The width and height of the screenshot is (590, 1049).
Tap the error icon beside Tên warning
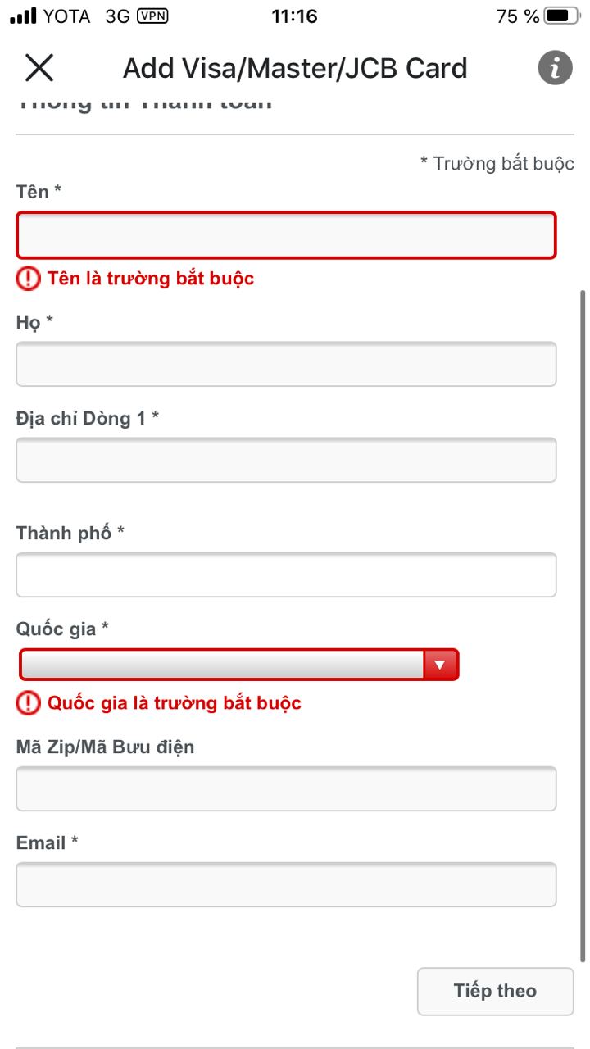click(x=28, y=279)
